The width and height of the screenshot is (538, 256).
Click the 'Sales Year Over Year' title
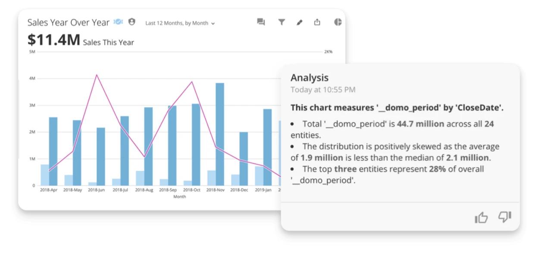[x=68, y=22]
